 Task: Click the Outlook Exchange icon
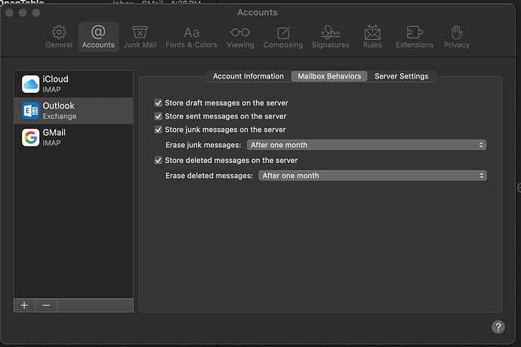(30, 111)
